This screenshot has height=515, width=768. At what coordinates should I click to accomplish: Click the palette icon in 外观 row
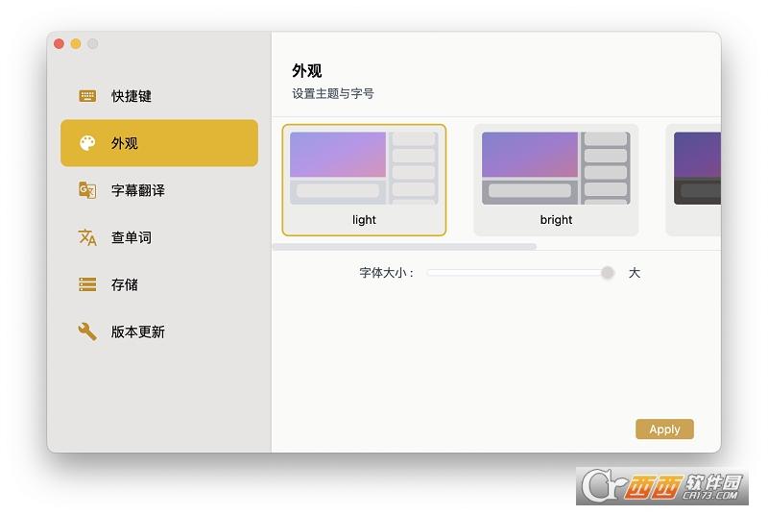click(87, 143)
